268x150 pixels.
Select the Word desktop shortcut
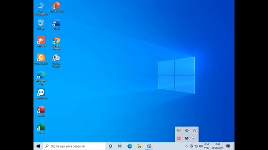click(x=57, y=25)
